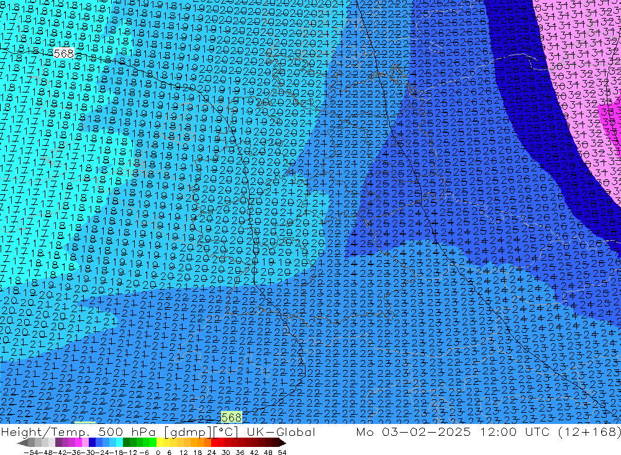621x455 pixels.
Task: Click the green 568 contour label
Action: tap(231, 417)
